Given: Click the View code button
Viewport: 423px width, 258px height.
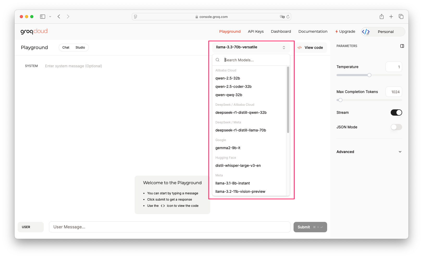Looking at the screenshot, I should (x=311, y=48).
